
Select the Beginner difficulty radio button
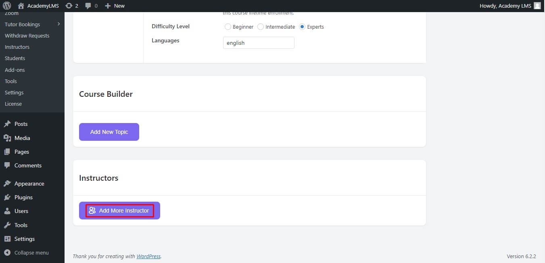(x=228, y=27)
